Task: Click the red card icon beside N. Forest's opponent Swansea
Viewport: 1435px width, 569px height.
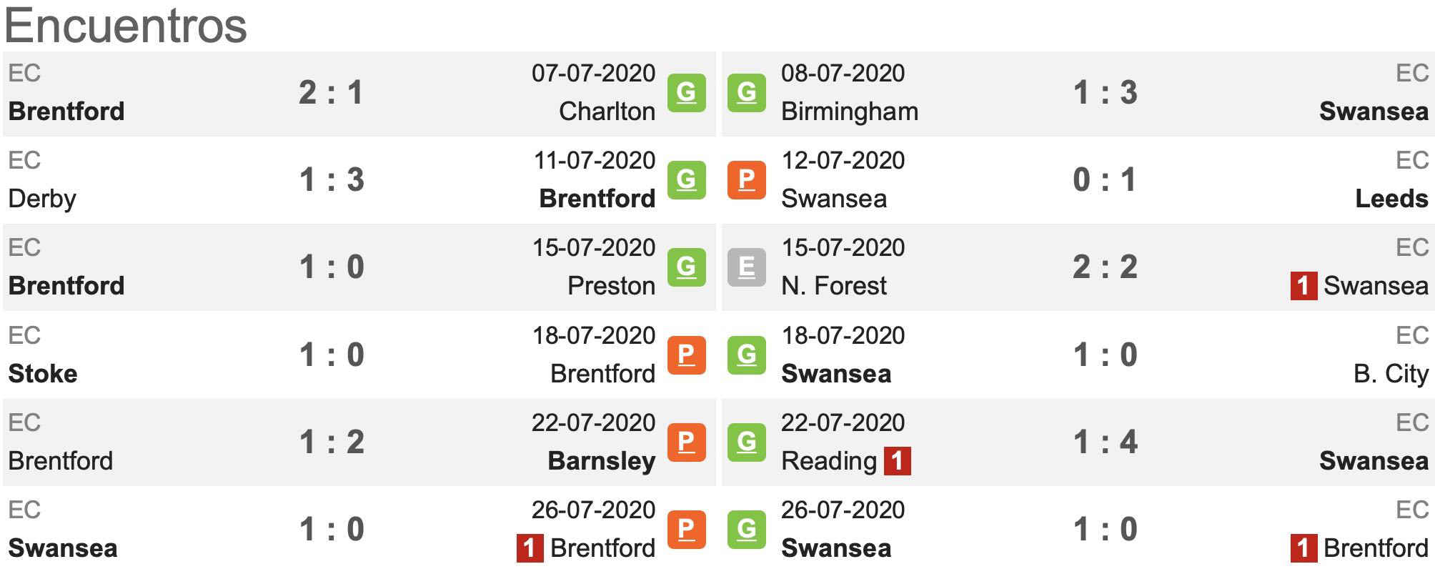Action: (1304, 286)
